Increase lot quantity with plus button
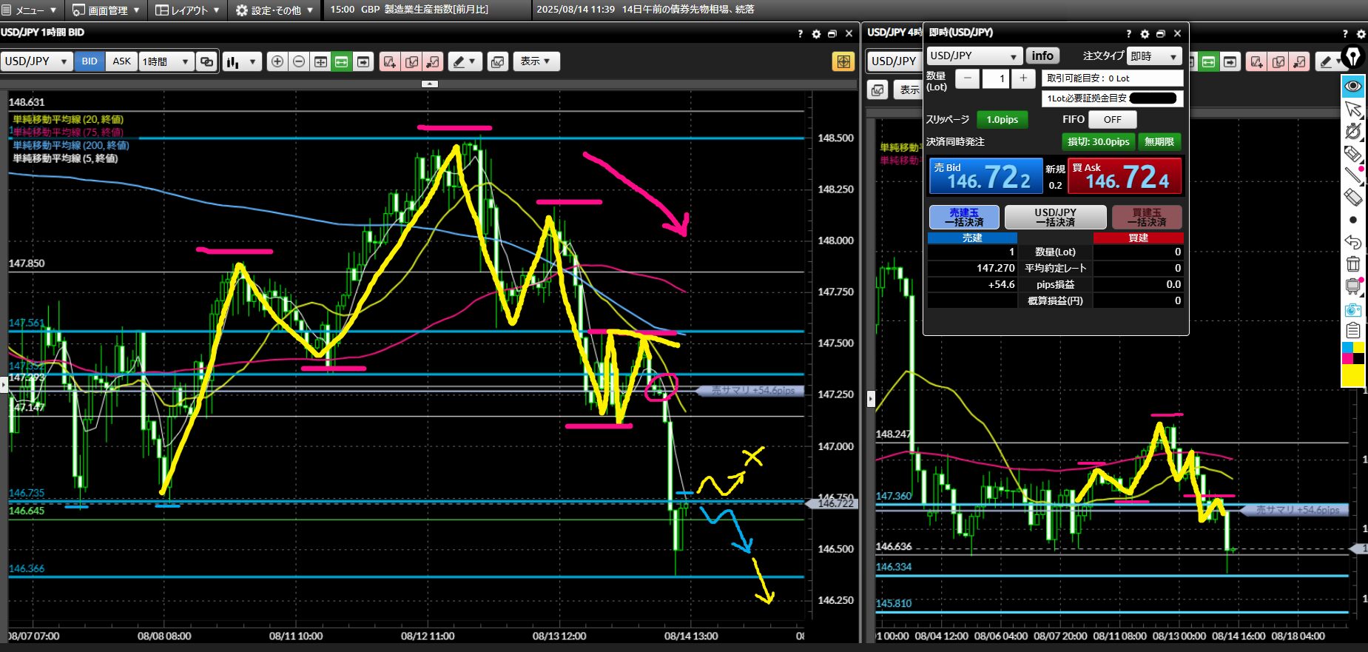The width and height of the screenshot is (1368, 652). (1023, 78)
